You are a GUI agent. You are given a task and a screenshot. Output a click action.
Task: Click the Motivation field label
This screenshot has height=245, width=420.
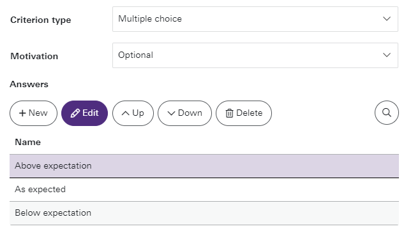click(34, 56)
